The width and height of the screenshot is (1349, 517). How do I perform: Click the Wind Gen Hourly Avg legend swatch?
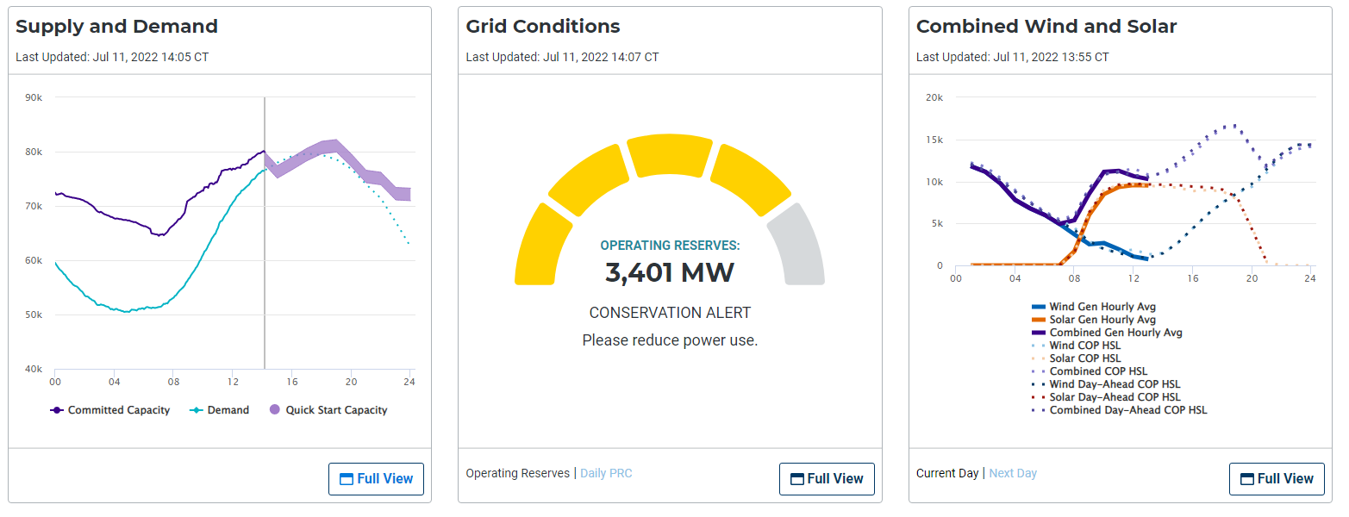1039,307
